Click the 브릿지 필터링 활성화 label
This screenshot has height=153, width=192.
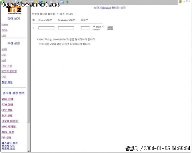tap(44, 14)
